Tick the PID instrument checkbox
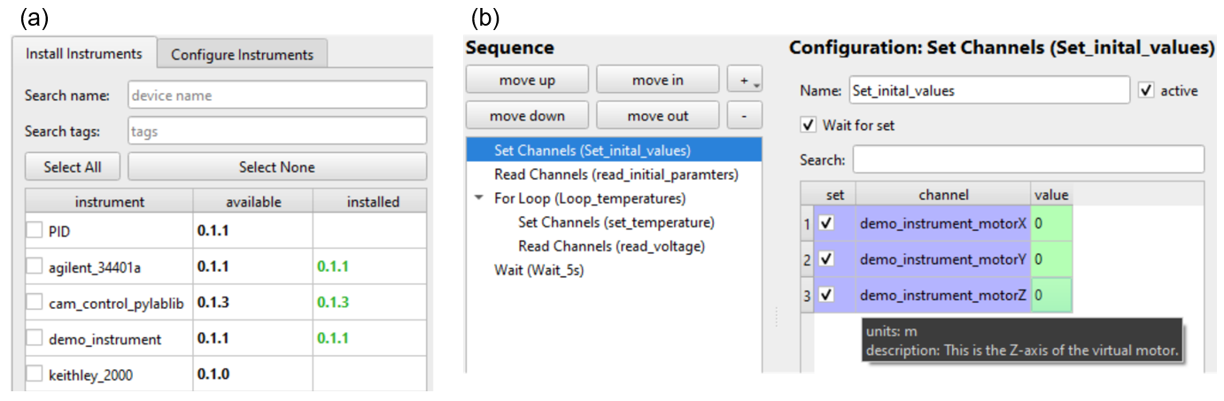Screen dimensions: 1224x401 (34, 230)
